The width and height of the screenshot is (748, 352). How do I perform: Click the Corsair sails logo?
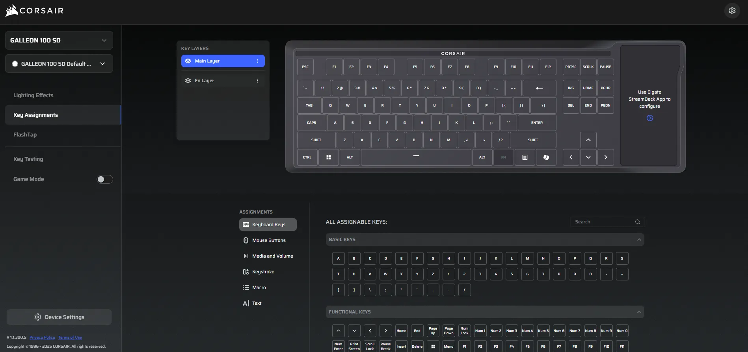pos(11,11)
